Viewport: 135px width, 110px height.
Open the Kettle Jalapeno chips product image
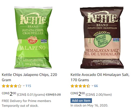(33, 38)
